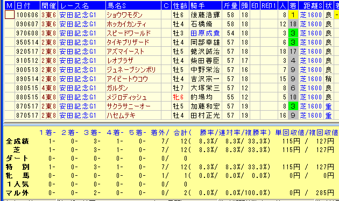Screen dimensions: 339x201
Task: Click 重 track condition in サクラサニーオー row
Action: click(x=329, y=106)
